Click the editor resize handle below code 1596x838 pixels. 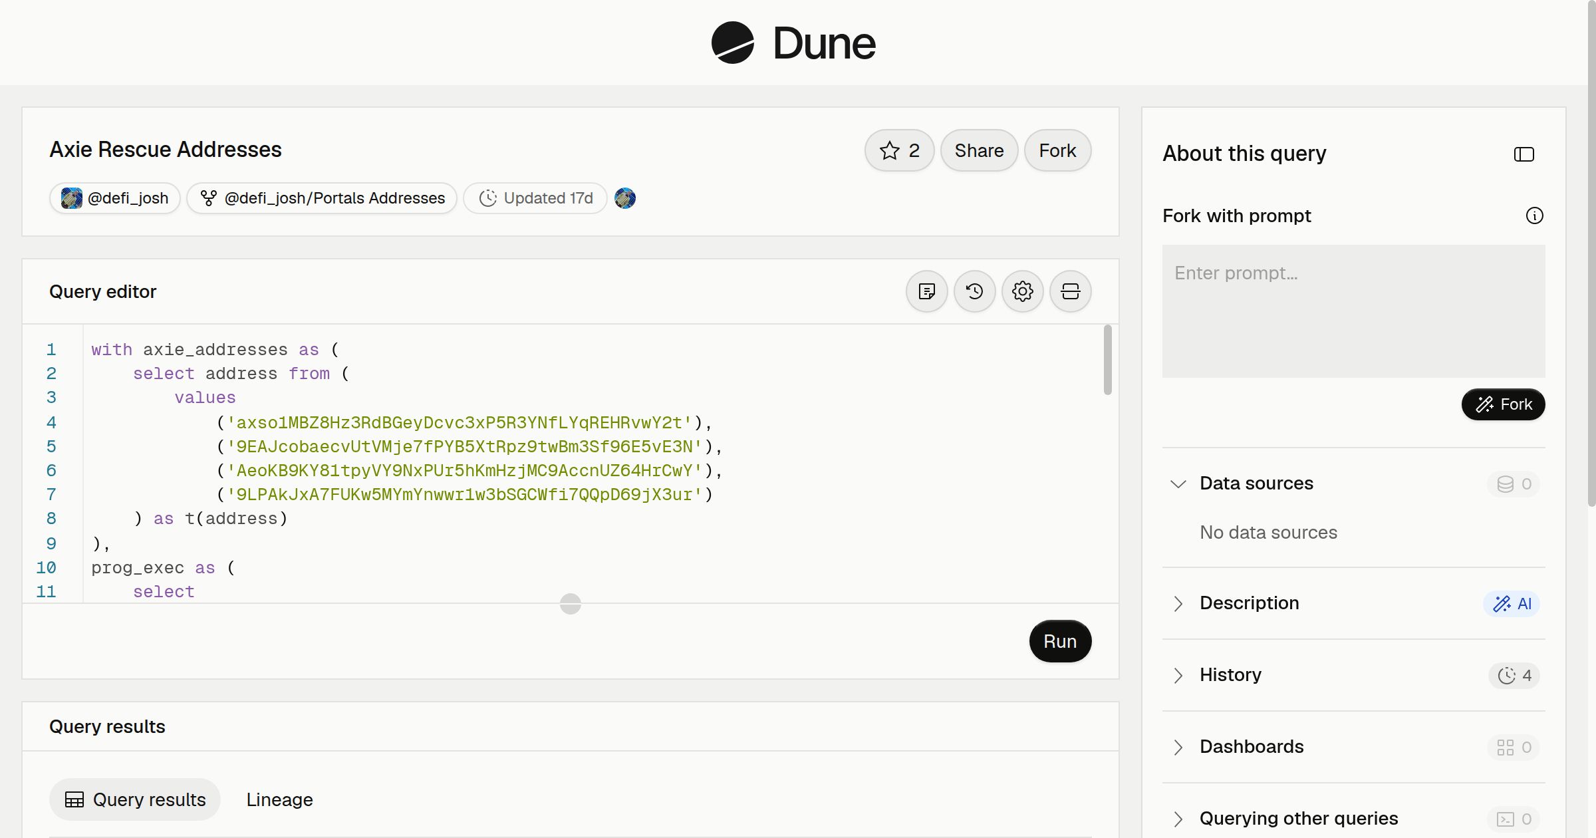pyautogui.click(x=570, y=604)
